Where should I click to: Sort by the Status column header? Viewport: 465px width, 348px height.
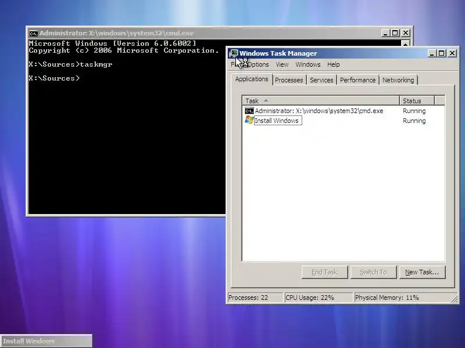click(417, 101)
